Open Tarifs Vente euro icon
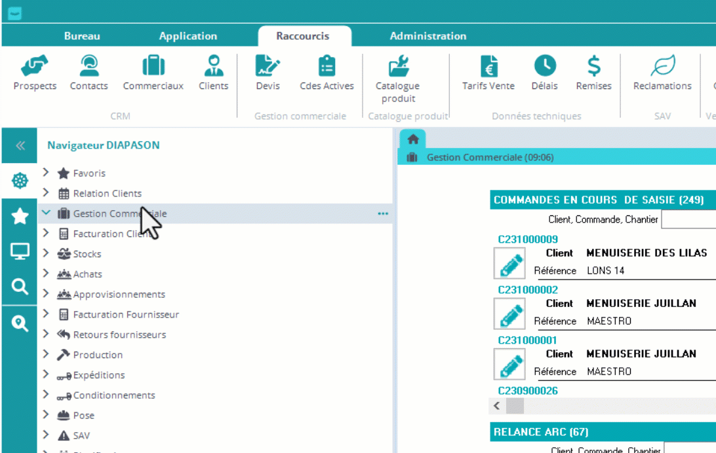Screen dimensions: 716x453 (x=488, y=66)
